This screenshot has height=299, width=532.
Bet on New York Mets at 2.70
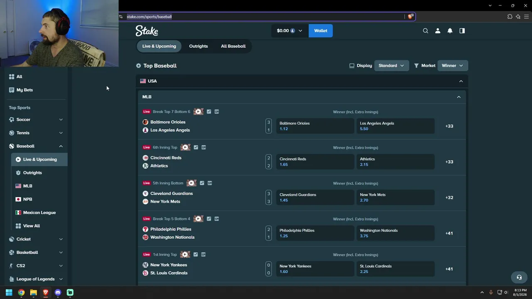point(395,198)
